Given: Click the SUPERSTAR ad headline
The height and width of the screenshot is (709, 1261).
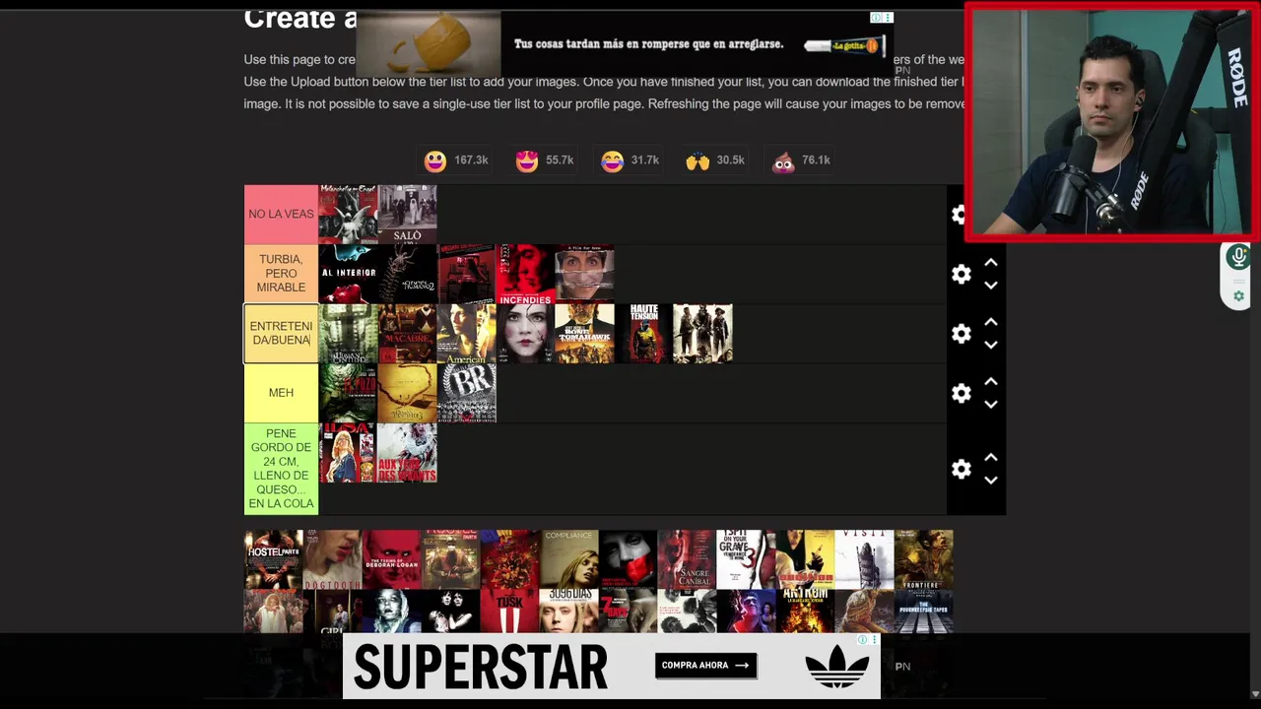Looking at the screenshot, I should tap(480, 668).
